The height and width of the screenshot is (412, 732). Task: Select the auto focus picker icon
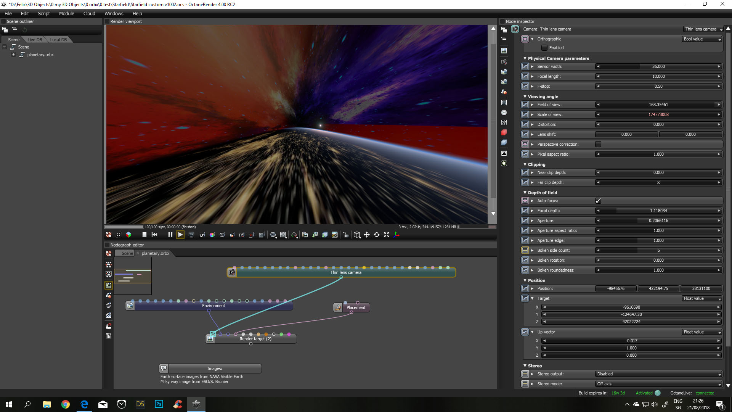pyautogui.click(x=202, y=235)
